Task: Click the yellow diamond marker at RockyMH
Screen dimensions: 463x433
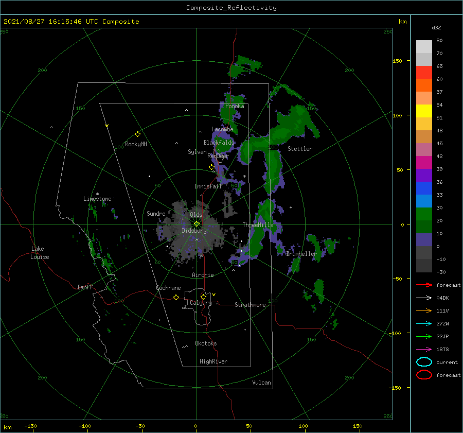Action: pos(137,134)
